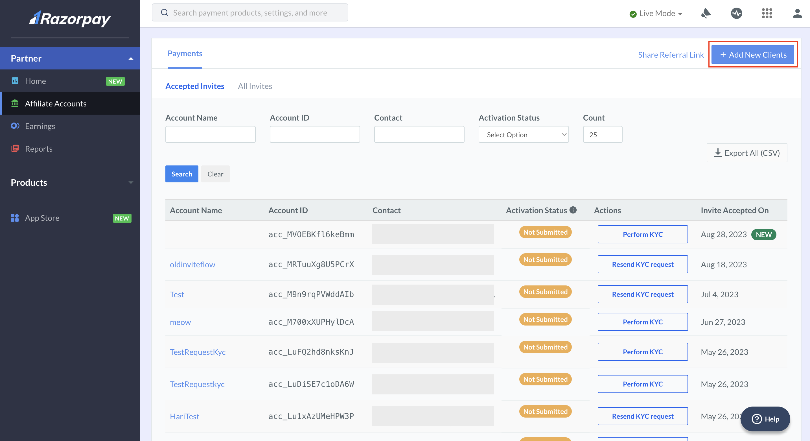Click the Help widget button

765,418
